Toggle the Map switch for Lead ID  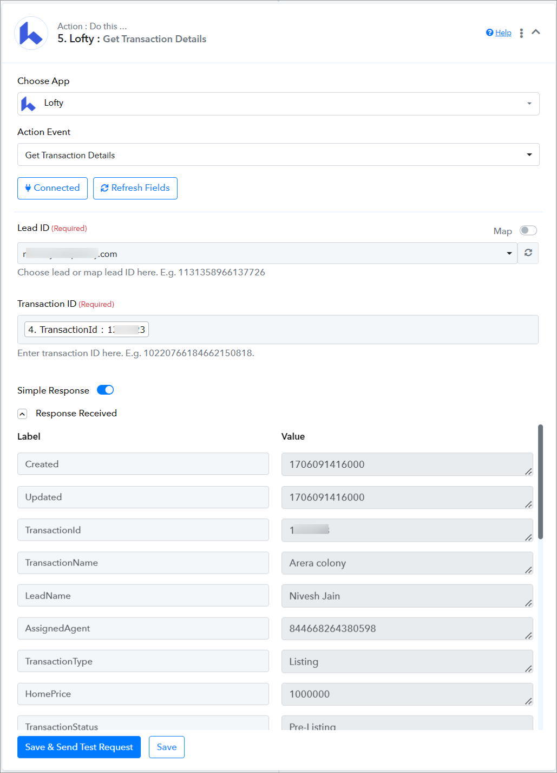(x=528, y=230)
